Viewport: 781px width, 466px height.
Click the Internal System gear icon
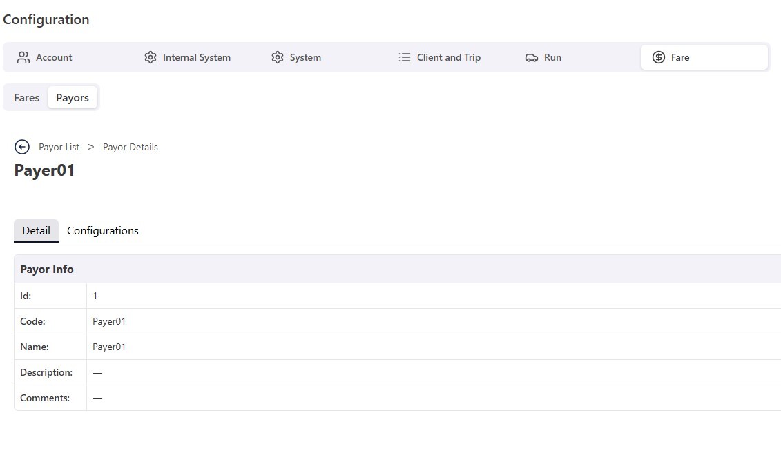pos(151,57)
